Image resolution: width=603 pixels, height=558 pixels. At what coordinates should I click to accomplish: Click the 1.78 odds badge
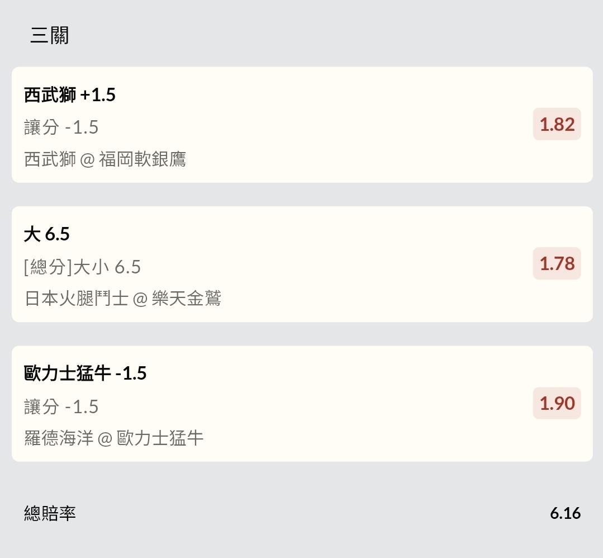[x=557, y=263]
